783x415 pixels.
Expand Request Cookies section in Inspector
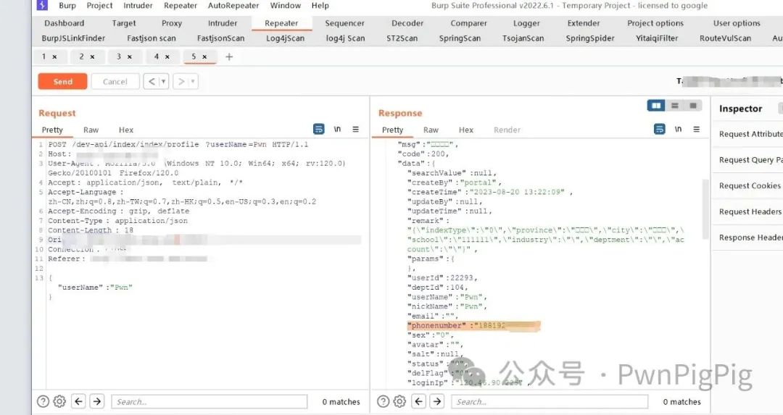(x=750, y=185)
